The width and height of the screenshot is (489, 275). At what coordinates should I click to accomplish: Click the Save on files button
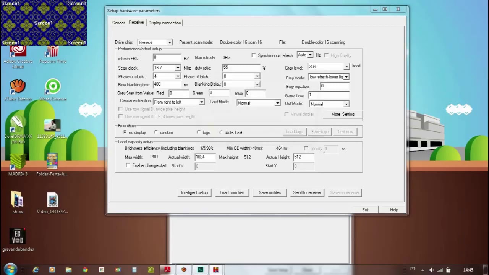(270, 192)
